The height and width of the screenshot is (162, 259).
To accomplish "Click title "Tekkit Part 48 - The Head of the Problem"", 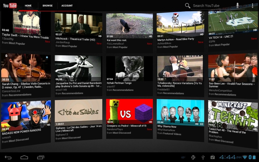I will (x=227, y=131).
